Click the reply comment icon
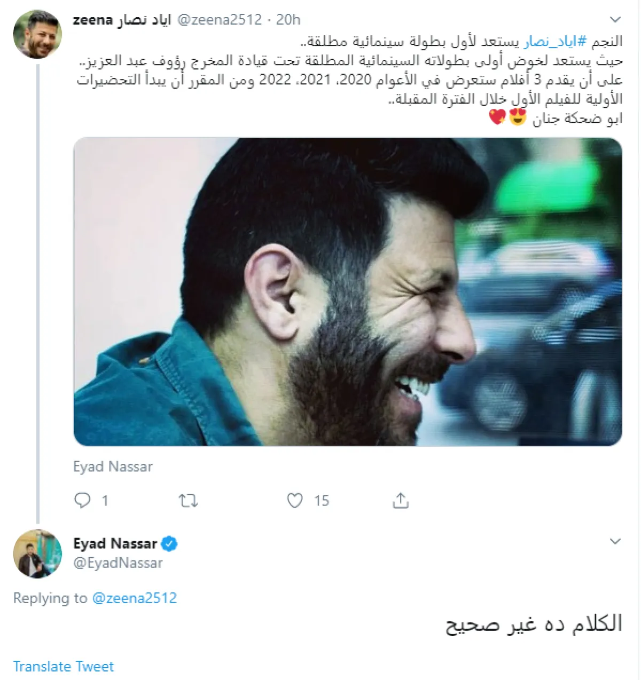 tap(82, 500)
